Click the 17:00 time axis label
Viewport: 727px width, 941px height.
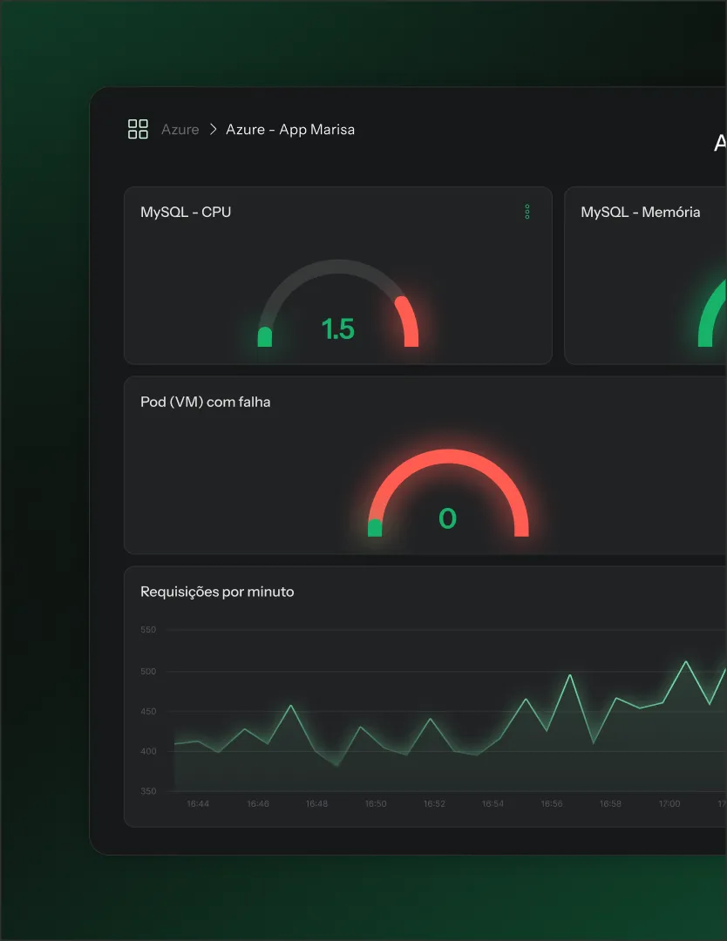pyautogui.click(x=669, y=803)
